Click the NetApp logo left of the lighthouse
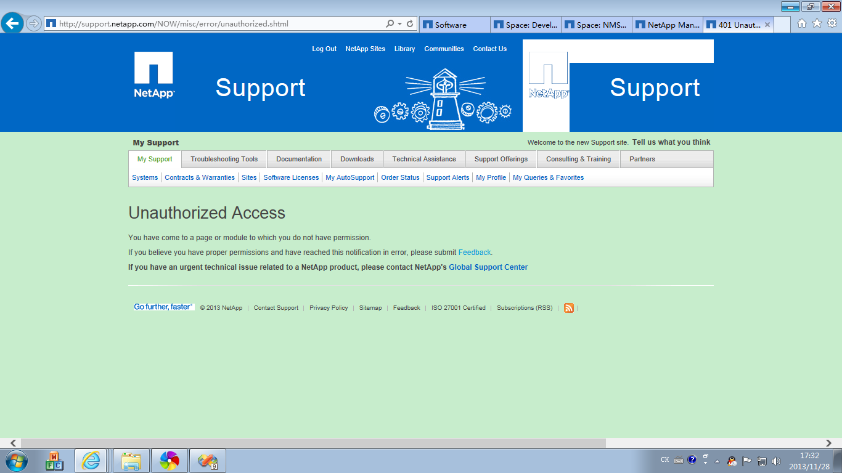Screen dimensions: 842x473 pos(154,75)
